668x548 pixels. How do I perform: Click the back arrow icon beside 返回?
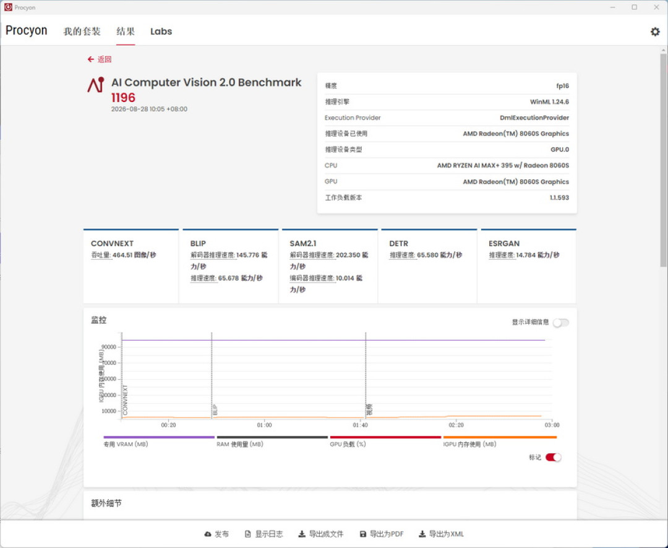[x=91, y=59]
